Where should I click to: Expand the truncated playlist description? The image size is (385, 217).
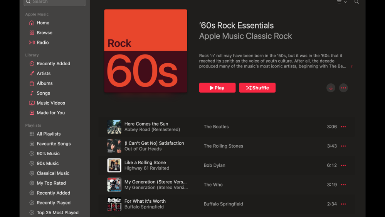[351, 66]
